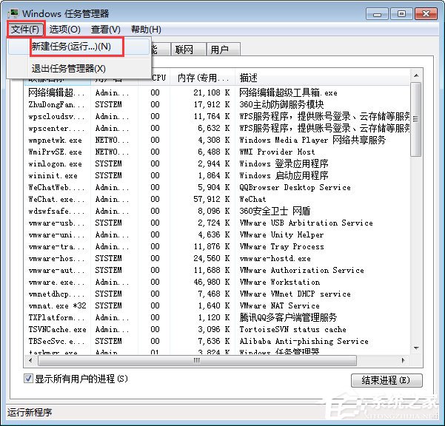
Task: Select the WeChat.exe... process row
Action: [x=217, y=199]
